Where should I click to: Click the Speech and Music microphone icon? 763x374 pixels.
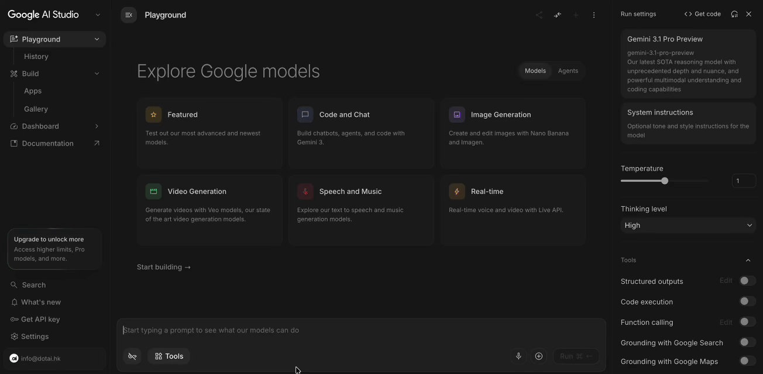[x=305, y=191]
